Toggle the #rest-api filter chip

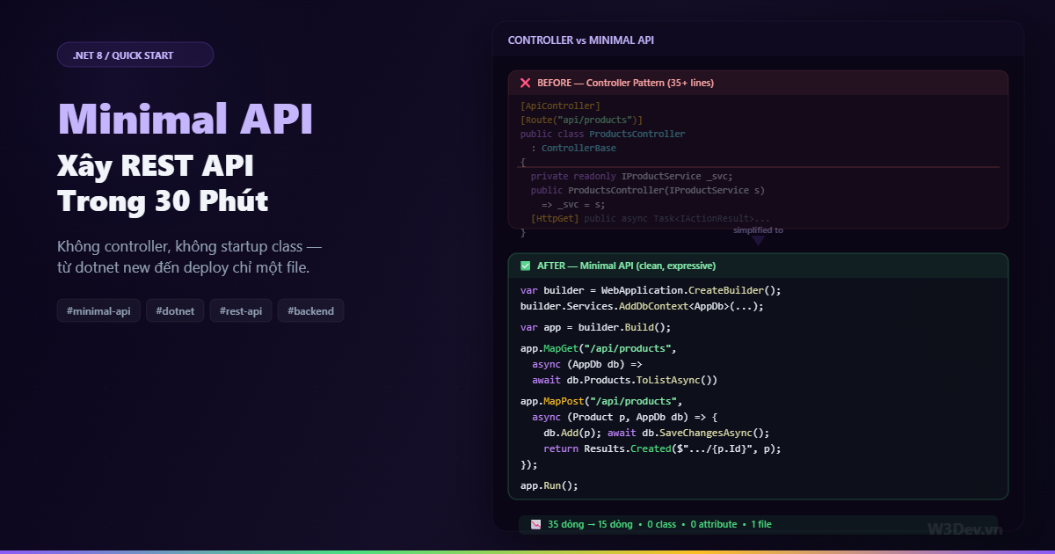tap(240, 310)
